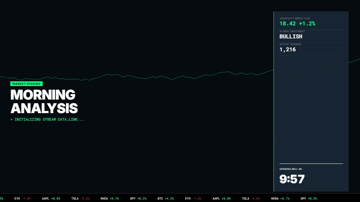Click the MARKET OPENING badge
360x202 pixels.
point(27,84)
